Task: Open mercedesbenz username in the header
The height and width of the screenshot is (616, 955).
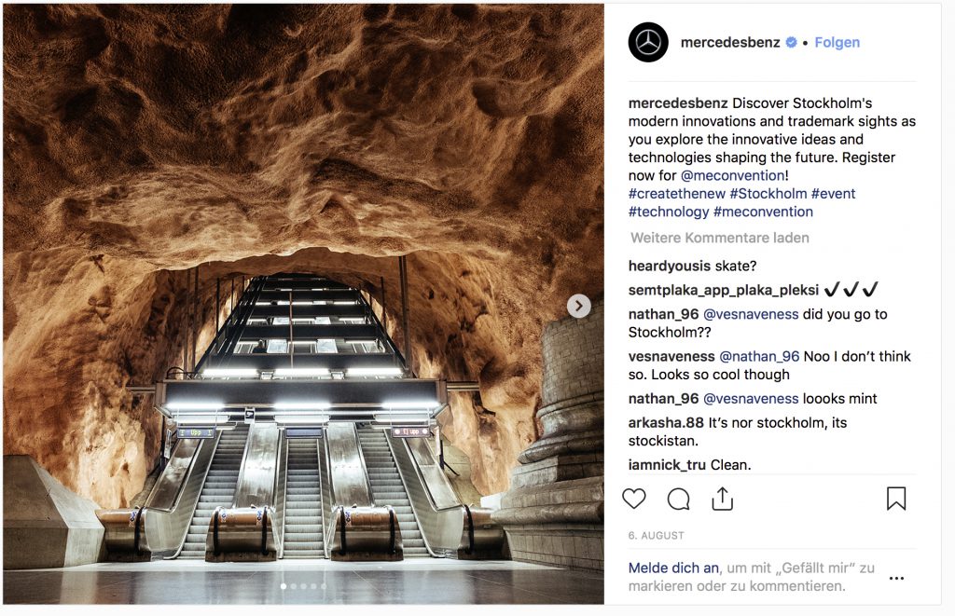Action: tap(730, 42)
